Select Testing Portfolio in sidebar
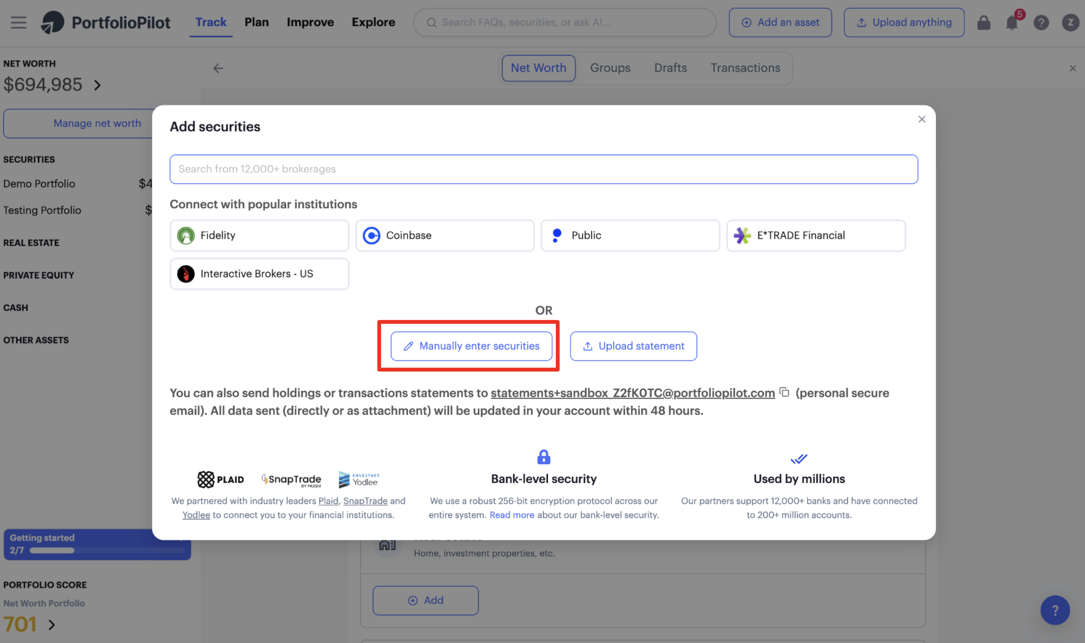 click(x=42, y=210)
